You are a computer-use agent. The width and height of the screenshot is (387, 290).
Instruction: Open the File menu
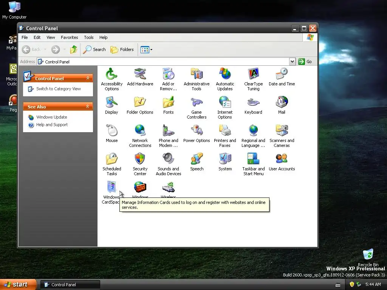point(25,37)
